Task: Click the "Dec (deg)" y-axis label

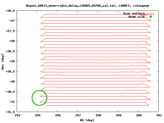Action: [3, 61]
